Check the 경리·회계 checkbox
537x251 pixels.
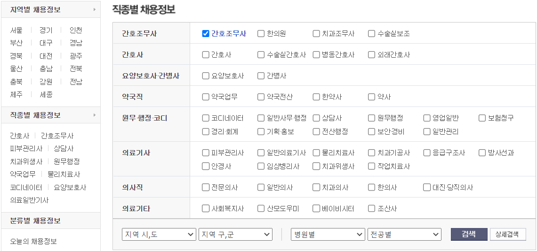tap(206, 131)
